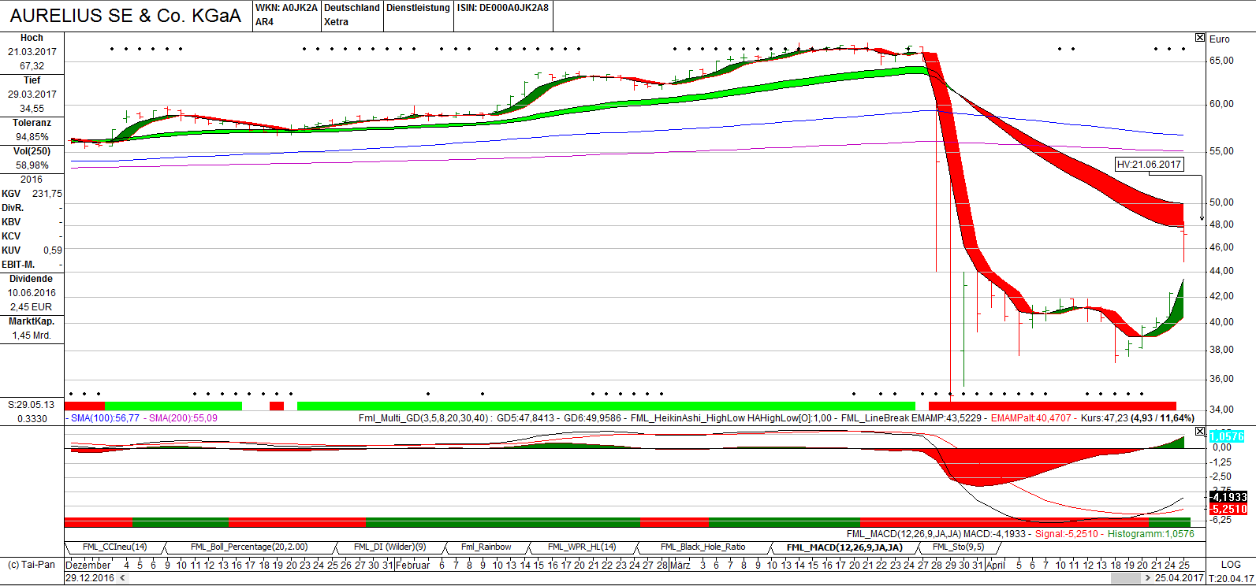The height and width of the screenshot is (586, 1256).
Task: Toggle the LOG scale button
Action: point(1231,565)
